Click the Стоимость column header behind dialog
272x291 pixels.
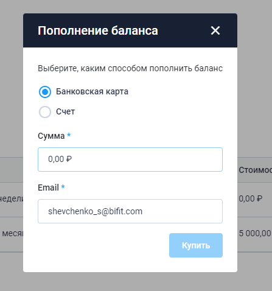(255, 170)
